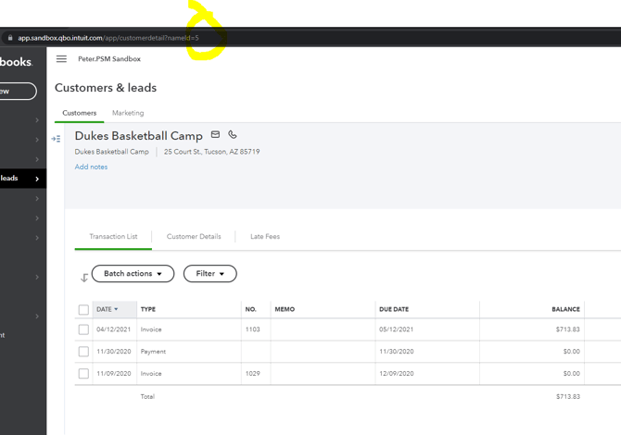The width and height of the screenshot is (621, 435).
Task: Open the Customer Details tab
Action: [x=194, y=237]
